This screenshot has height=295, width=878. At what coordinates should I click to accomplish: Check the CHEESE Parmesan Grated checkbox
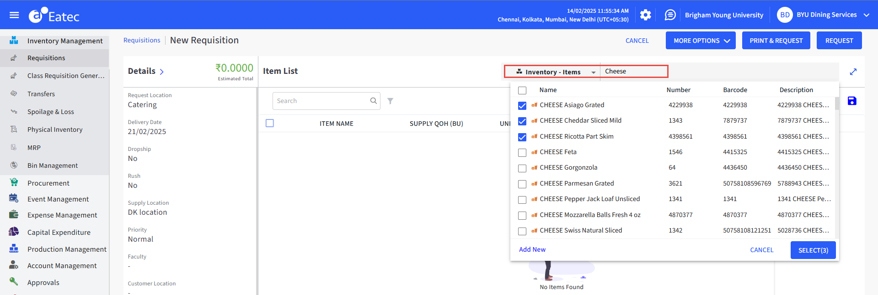[x=522, y=184]
